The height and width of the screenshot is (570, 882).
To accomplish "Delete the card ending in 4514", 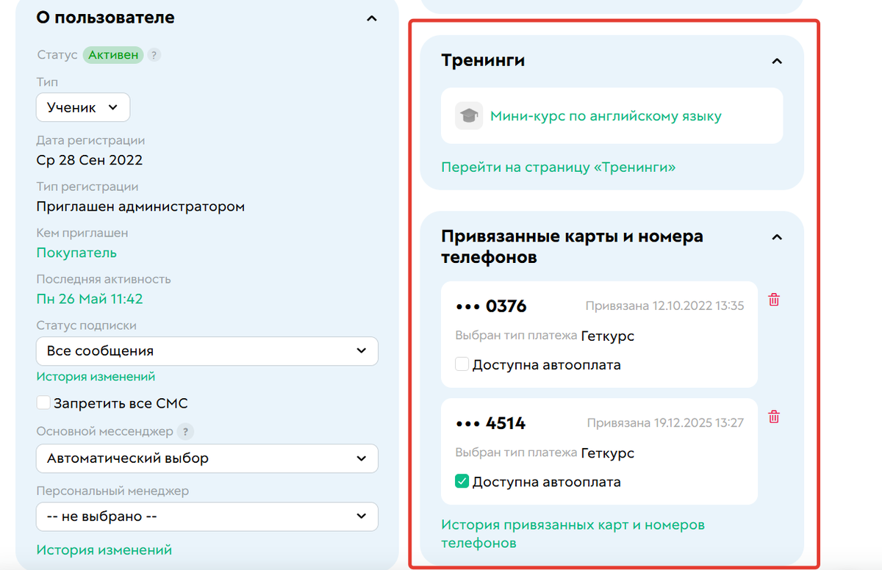I will click(772, 416).
